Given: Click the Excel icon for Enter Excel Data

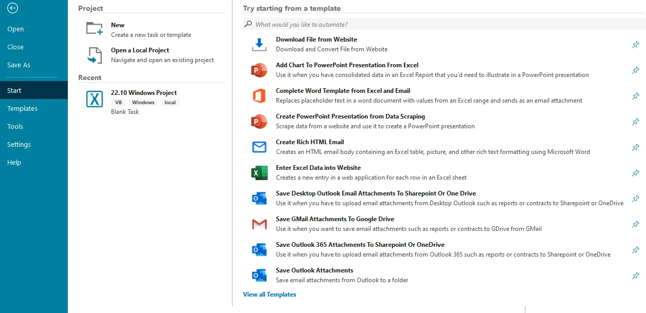Looking at the screenshot, I should tap(260, 172).
